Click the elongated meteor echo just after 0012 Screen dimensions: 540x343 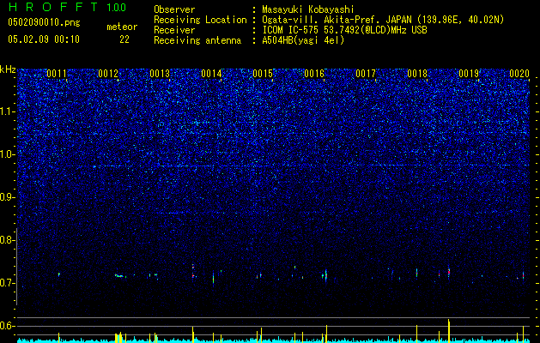pos(119,275)
